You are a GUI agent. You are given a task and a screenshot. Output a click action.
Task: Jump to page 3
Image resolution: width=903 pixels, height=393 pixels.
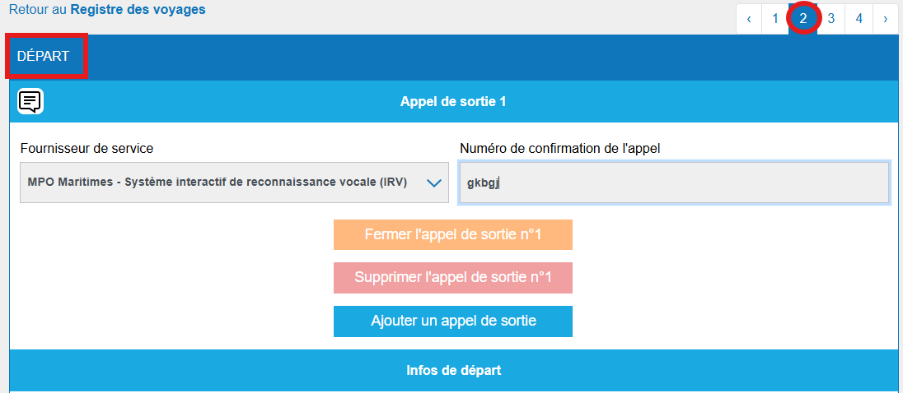(831, 19)
